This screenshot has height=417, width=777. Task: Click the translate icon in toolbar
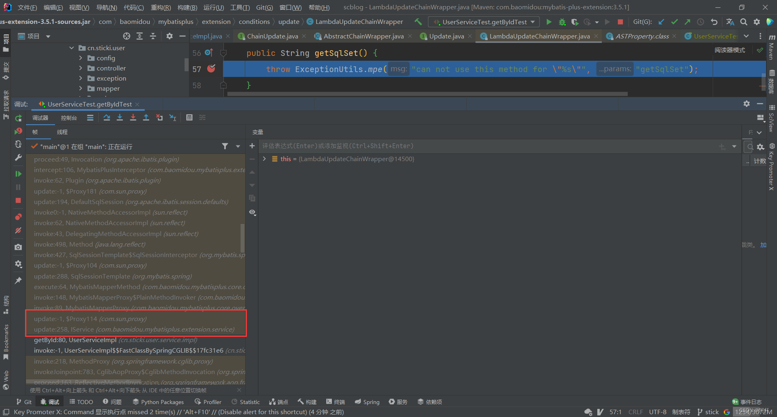(x=730, y=22)
